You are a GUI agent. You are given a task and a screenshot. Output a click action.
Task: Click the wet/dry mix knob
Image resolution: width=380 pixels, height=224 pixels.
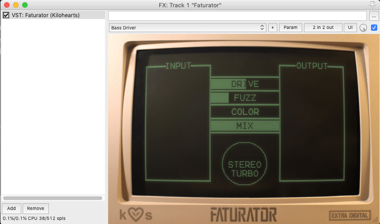click(x=363, y=28)
